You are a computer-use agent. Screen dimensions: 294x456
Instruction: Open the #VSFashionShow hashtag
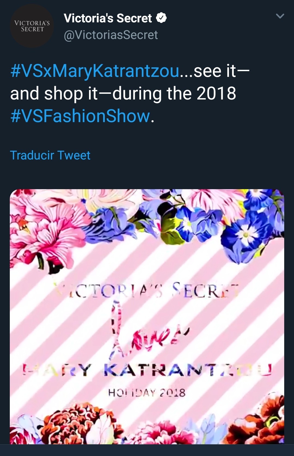click(80, 116)
